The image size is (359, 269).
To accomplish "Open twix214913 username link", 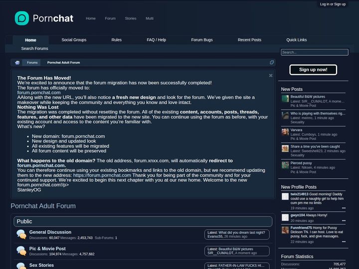I will [x=300, y=194].
